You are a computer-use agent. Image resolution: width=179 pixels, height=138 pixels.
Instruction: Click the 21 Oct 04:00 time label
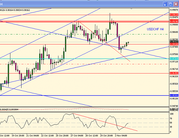point(33,136)
